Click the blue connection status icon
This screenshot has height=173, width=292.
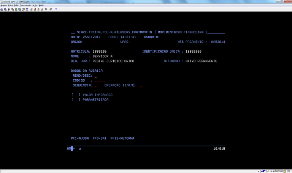coord(263,171)
